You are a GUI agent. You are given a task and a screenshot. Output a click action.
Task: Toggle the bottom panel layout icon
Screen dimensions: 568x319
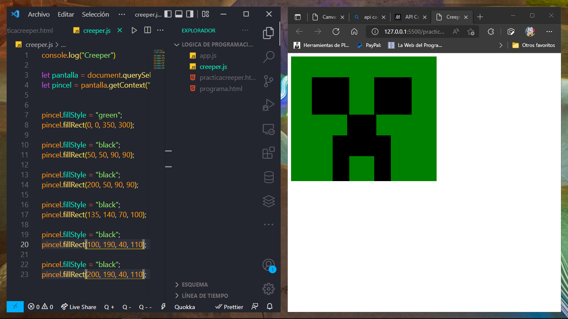click(179, 14)
